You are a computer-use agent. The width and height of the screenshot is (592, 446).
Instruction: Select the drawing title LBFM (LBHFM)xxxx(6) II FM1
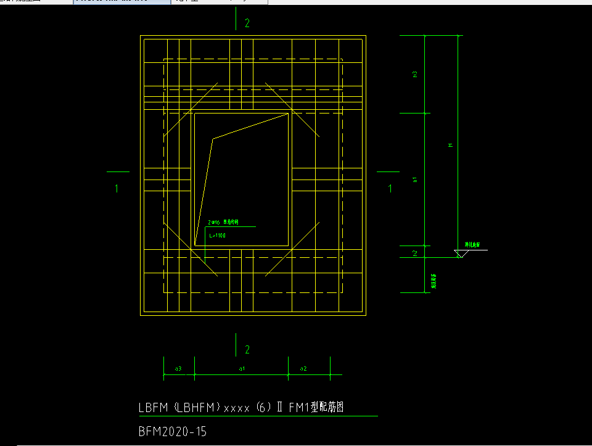tap(241, 407)
